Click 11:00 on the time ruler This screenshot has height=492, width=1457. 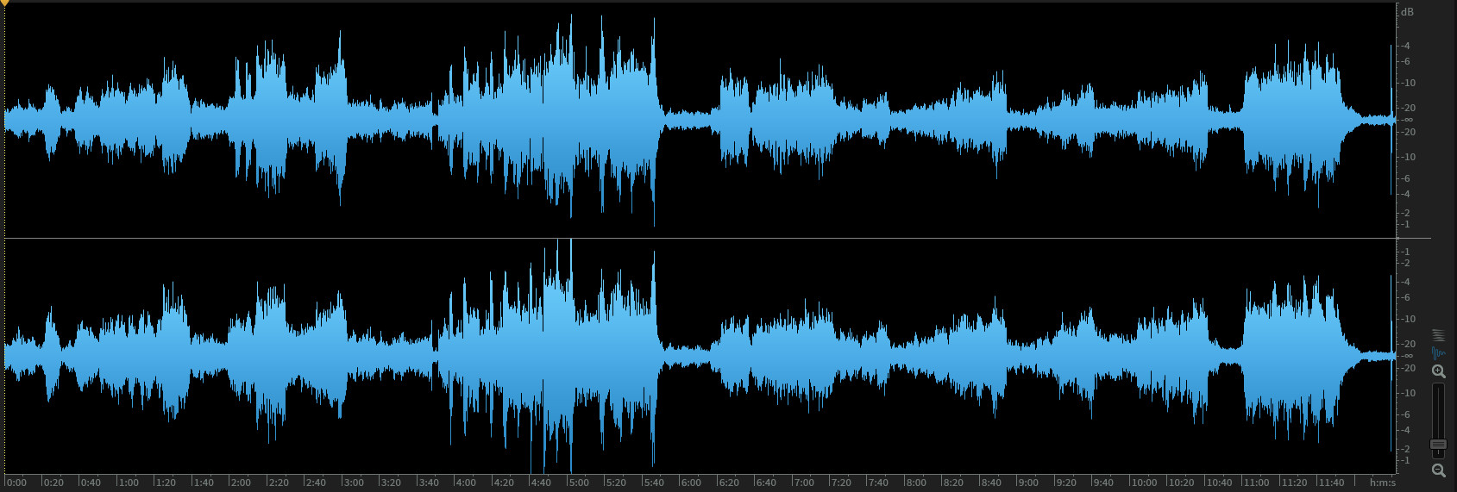(x=1257, y=483)
